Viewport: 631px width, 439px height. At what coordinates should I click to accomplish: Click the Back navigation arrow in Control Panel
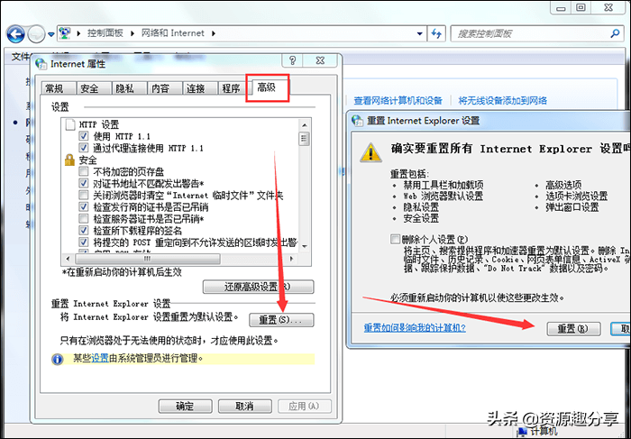click(x=15, y=34)
